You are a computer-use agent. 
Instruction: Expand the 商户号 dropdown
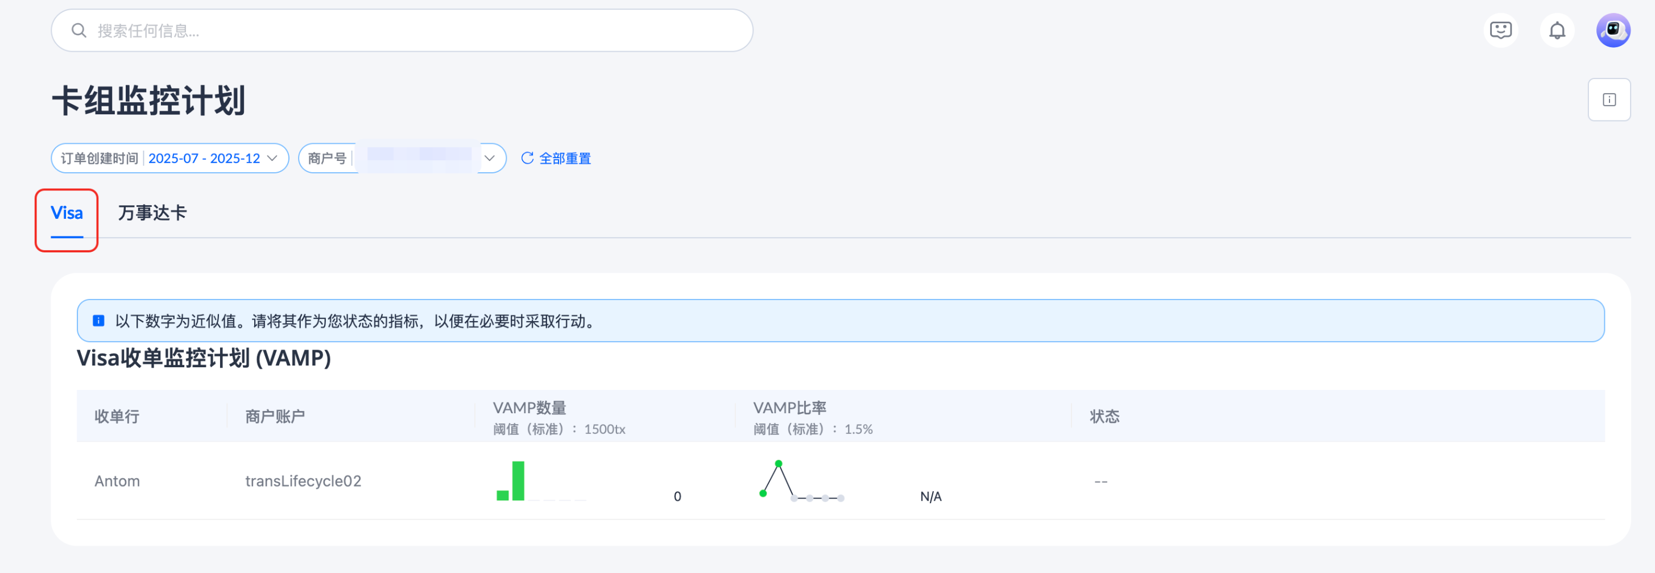click(x=402, y=158)
